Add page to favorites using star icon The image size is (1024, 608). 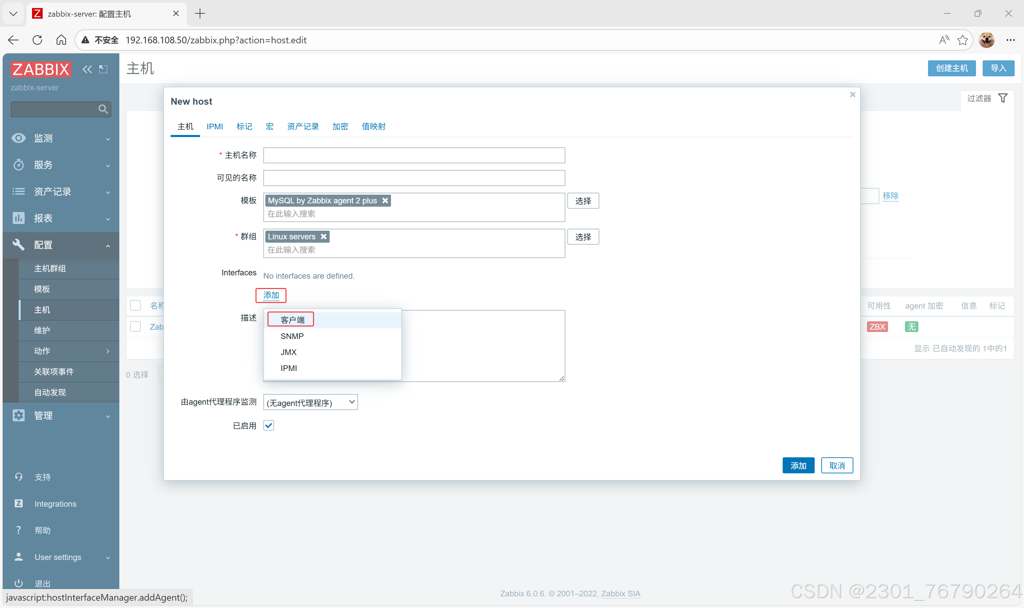coord(962,40)
